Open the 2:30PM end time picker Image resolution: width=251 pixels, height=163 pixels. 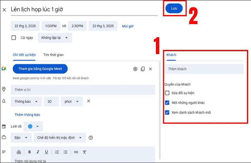77,26
